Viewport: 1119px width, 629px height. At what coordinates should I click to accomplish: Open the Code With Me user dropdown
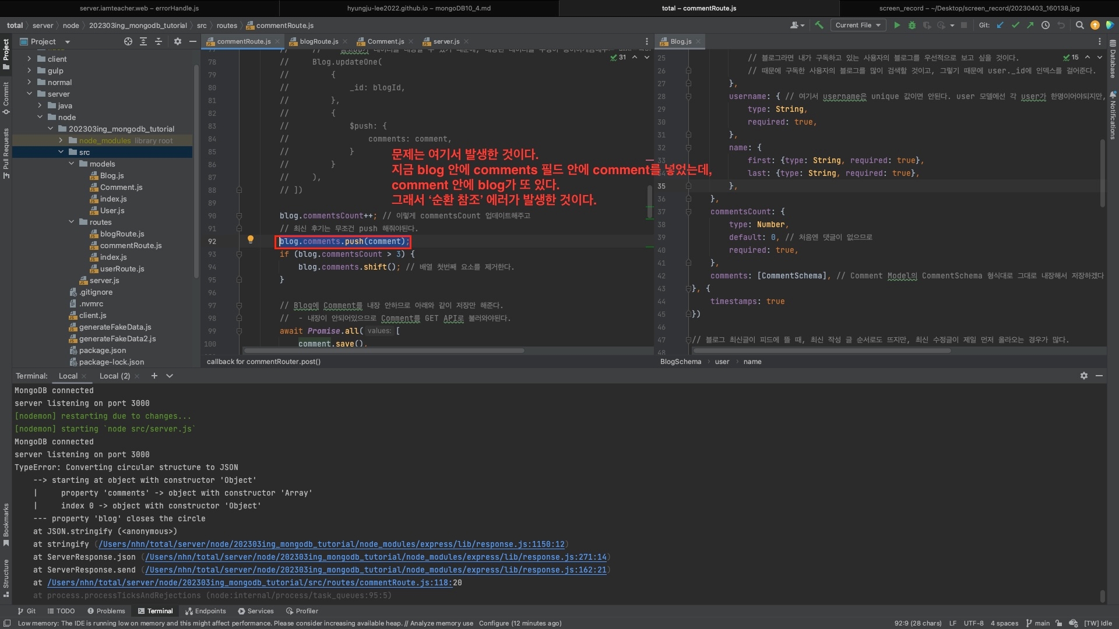[797, 25]
